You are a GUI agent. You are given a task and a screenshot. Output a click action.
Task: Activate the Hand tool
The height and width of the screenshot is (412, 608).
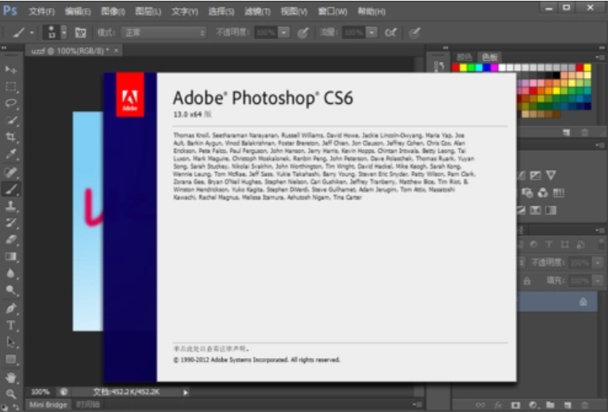pos(12,377)
